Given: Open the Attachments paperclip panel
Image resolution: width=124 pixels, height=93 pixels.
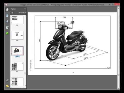Looking at the screenshot, I should (x=7, y=80).
